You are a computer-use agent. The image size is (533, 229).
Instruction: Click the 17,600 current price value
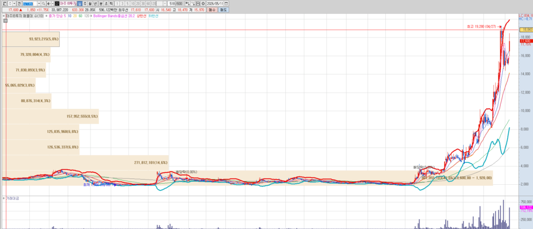tap(13, 10)
